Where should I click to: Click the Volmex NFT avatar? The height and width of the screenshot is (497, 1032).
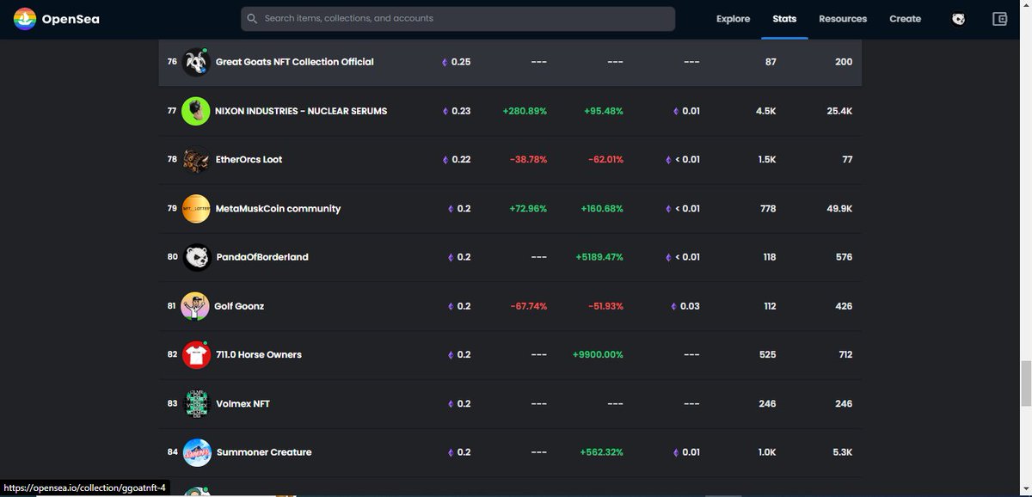[x=196, y=403]
